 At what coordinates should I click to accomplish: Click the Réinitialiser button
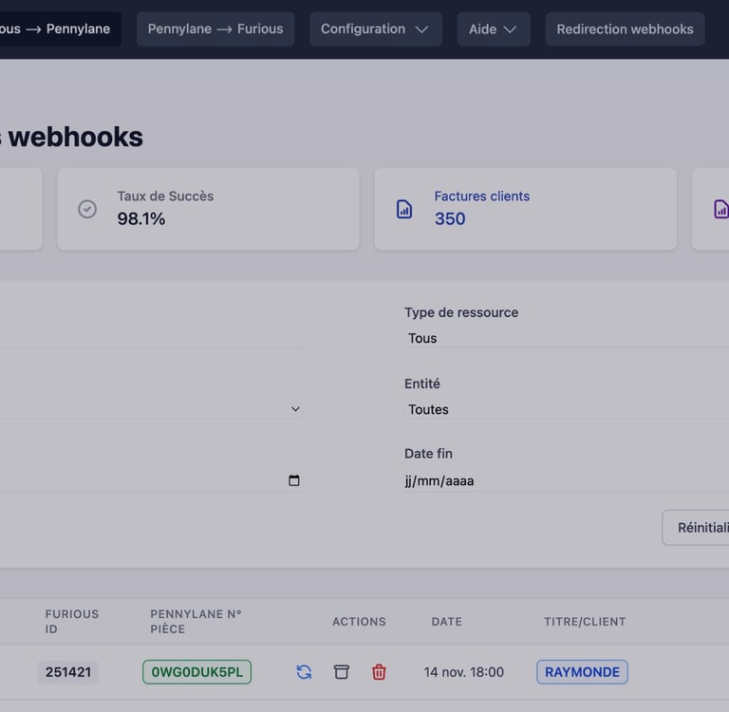point(696,528)
